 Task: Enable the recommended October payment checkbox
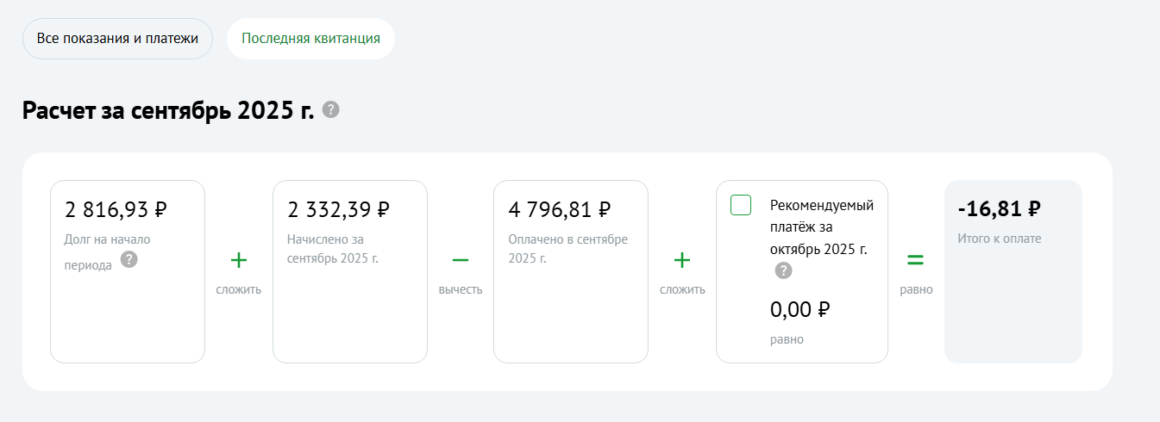pos(741,205)
